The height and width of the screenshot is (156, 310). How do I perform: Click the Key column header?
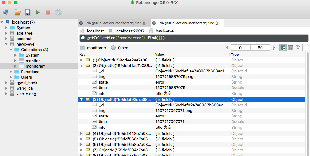[116, 55]
